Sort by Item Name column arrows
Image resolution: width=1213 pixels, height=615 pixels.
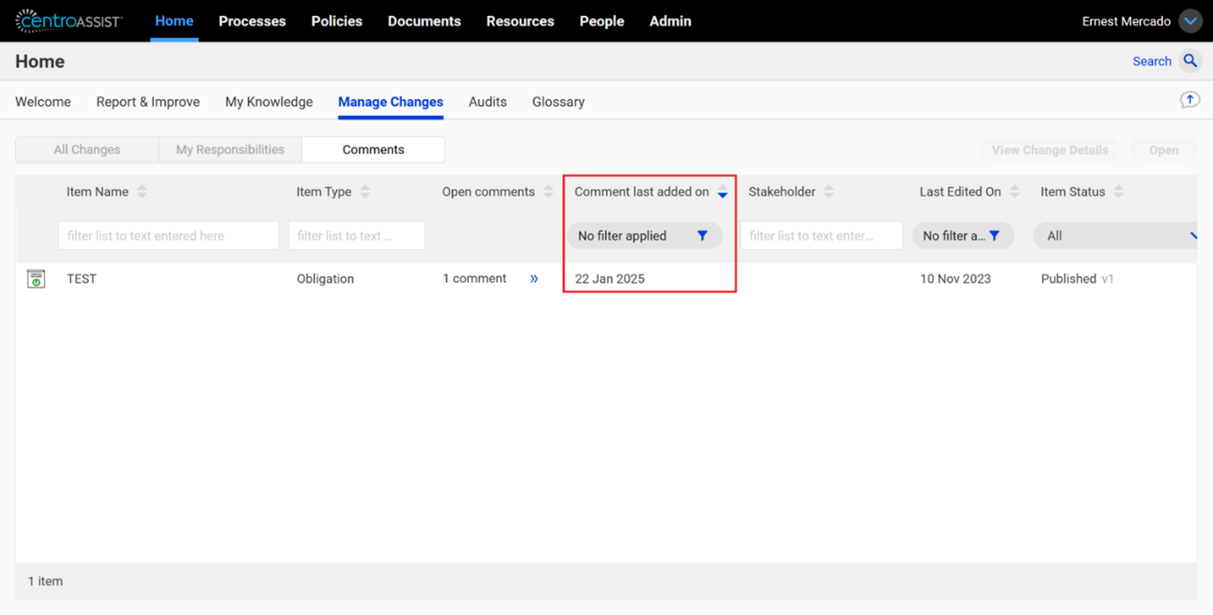[x=142, y=192]
